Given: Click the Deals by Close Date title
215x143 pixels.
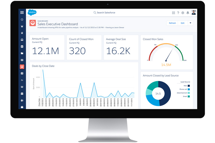Looking at the screenshot, I should (x=43, y=66).
